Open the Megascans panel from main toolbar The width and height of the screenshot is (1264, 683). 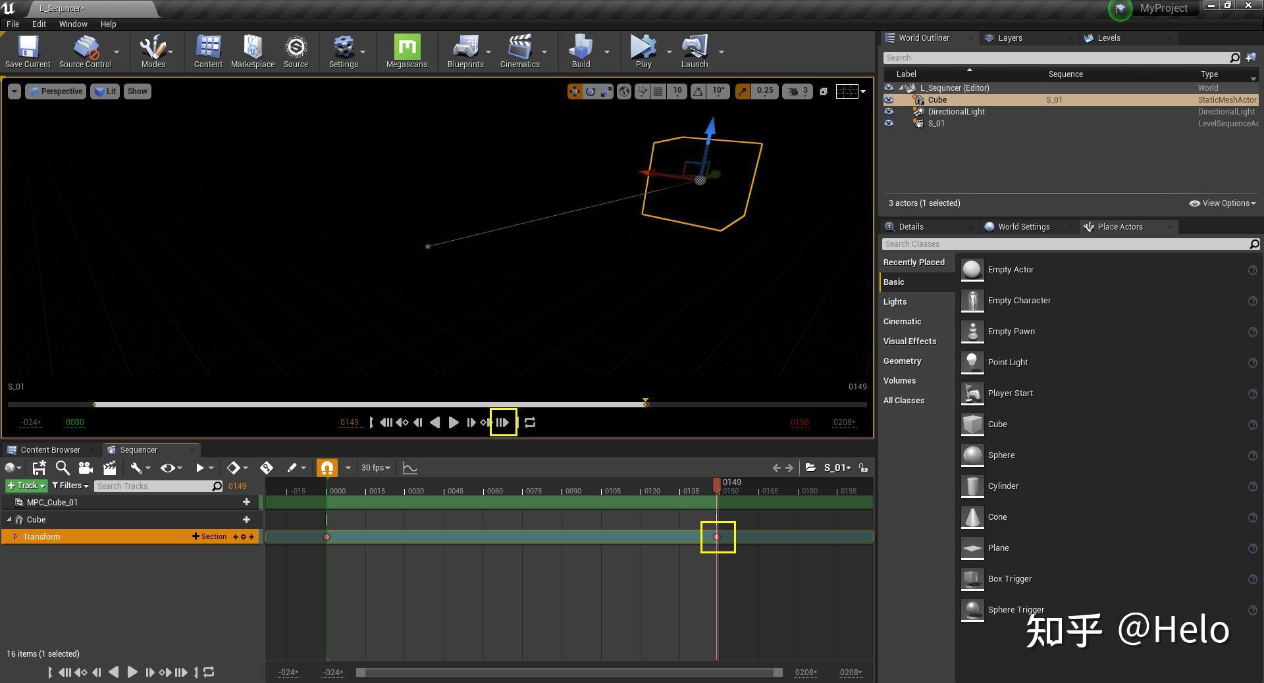click(406, 49)
